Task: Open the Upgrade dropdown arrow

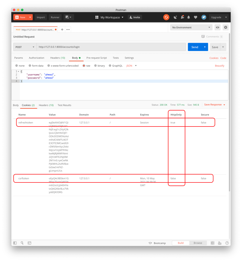Action: 226,17
